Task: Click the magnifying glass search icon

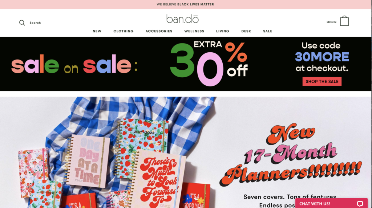Action: [x=22, y=23]
